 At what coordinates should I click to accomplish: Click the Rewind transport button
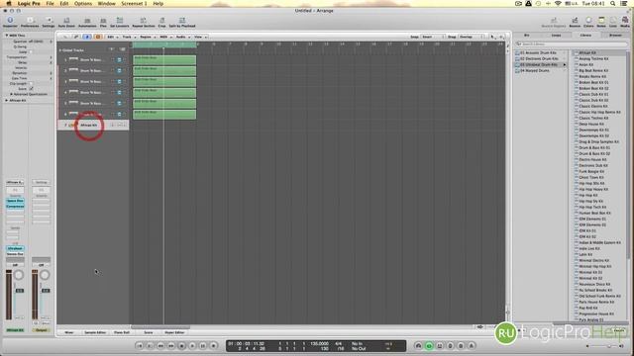[160, 346]
